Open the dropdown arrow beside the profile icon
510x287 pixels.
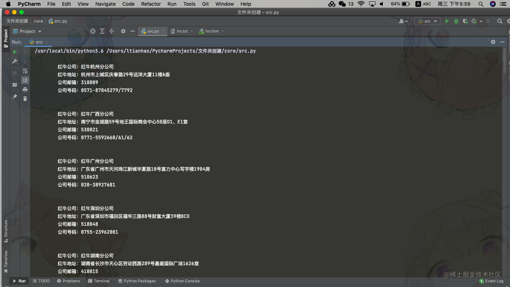coord(481,21)
